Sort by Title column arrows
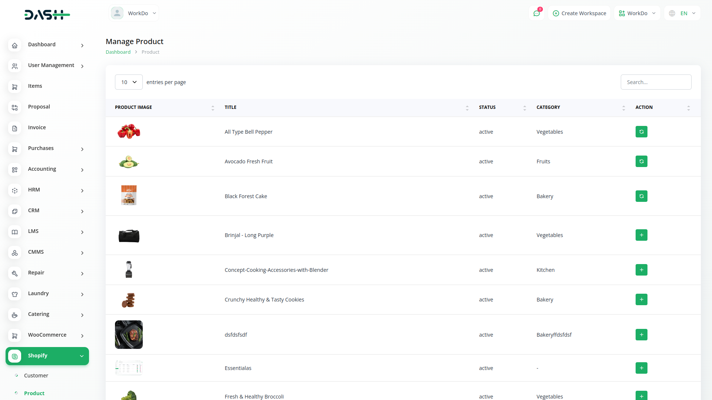This screenshot has height=400, width=712. [x=467, y=108]
